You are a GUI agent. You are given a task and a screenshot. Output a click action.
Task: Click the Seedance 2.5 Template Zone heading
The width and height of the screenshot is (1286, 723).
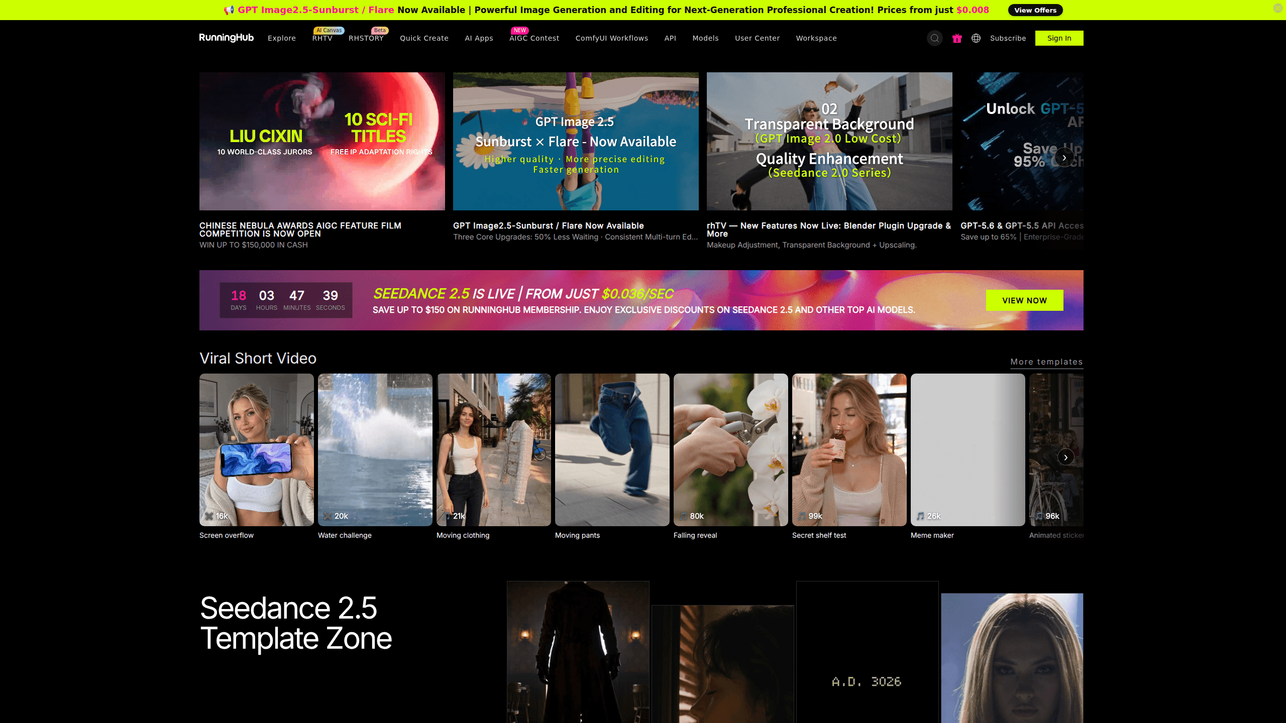[x=296, y=623]
